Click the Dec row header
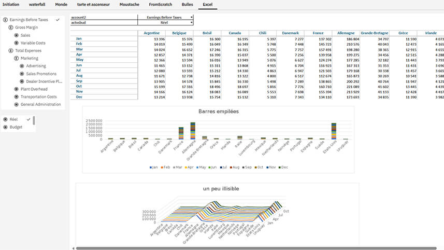 (79, 97)
